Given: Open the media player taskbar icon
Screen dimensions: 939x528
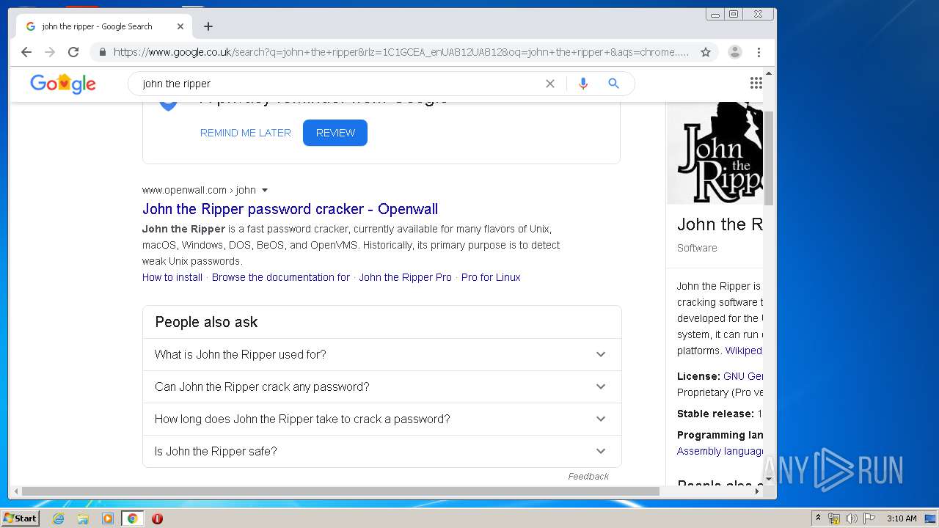Looking at the screenshot, I should click(x=108, y=518).
